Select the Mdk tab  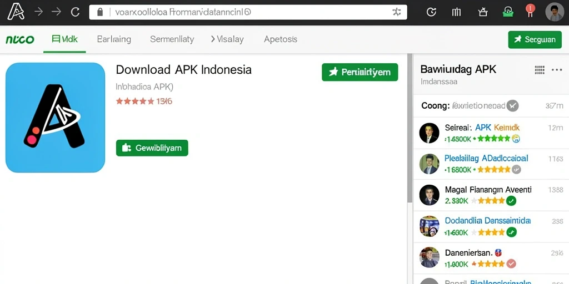click(64, 39)
